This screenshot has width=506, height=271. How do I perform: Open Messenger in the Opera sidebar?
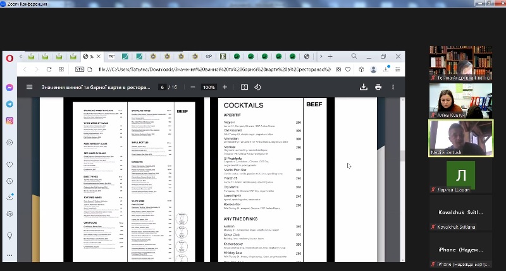tap(10, 87)
